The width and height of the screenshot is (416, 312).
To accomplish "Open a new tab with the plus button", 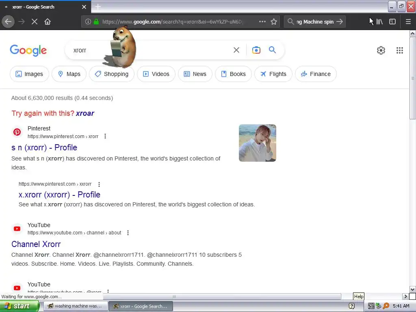I will point(98,6).
